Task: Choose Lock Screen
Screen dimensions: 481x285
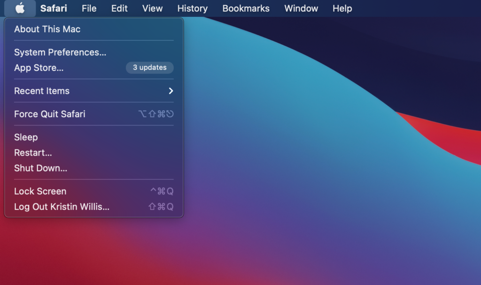Action: coord(94,191)
